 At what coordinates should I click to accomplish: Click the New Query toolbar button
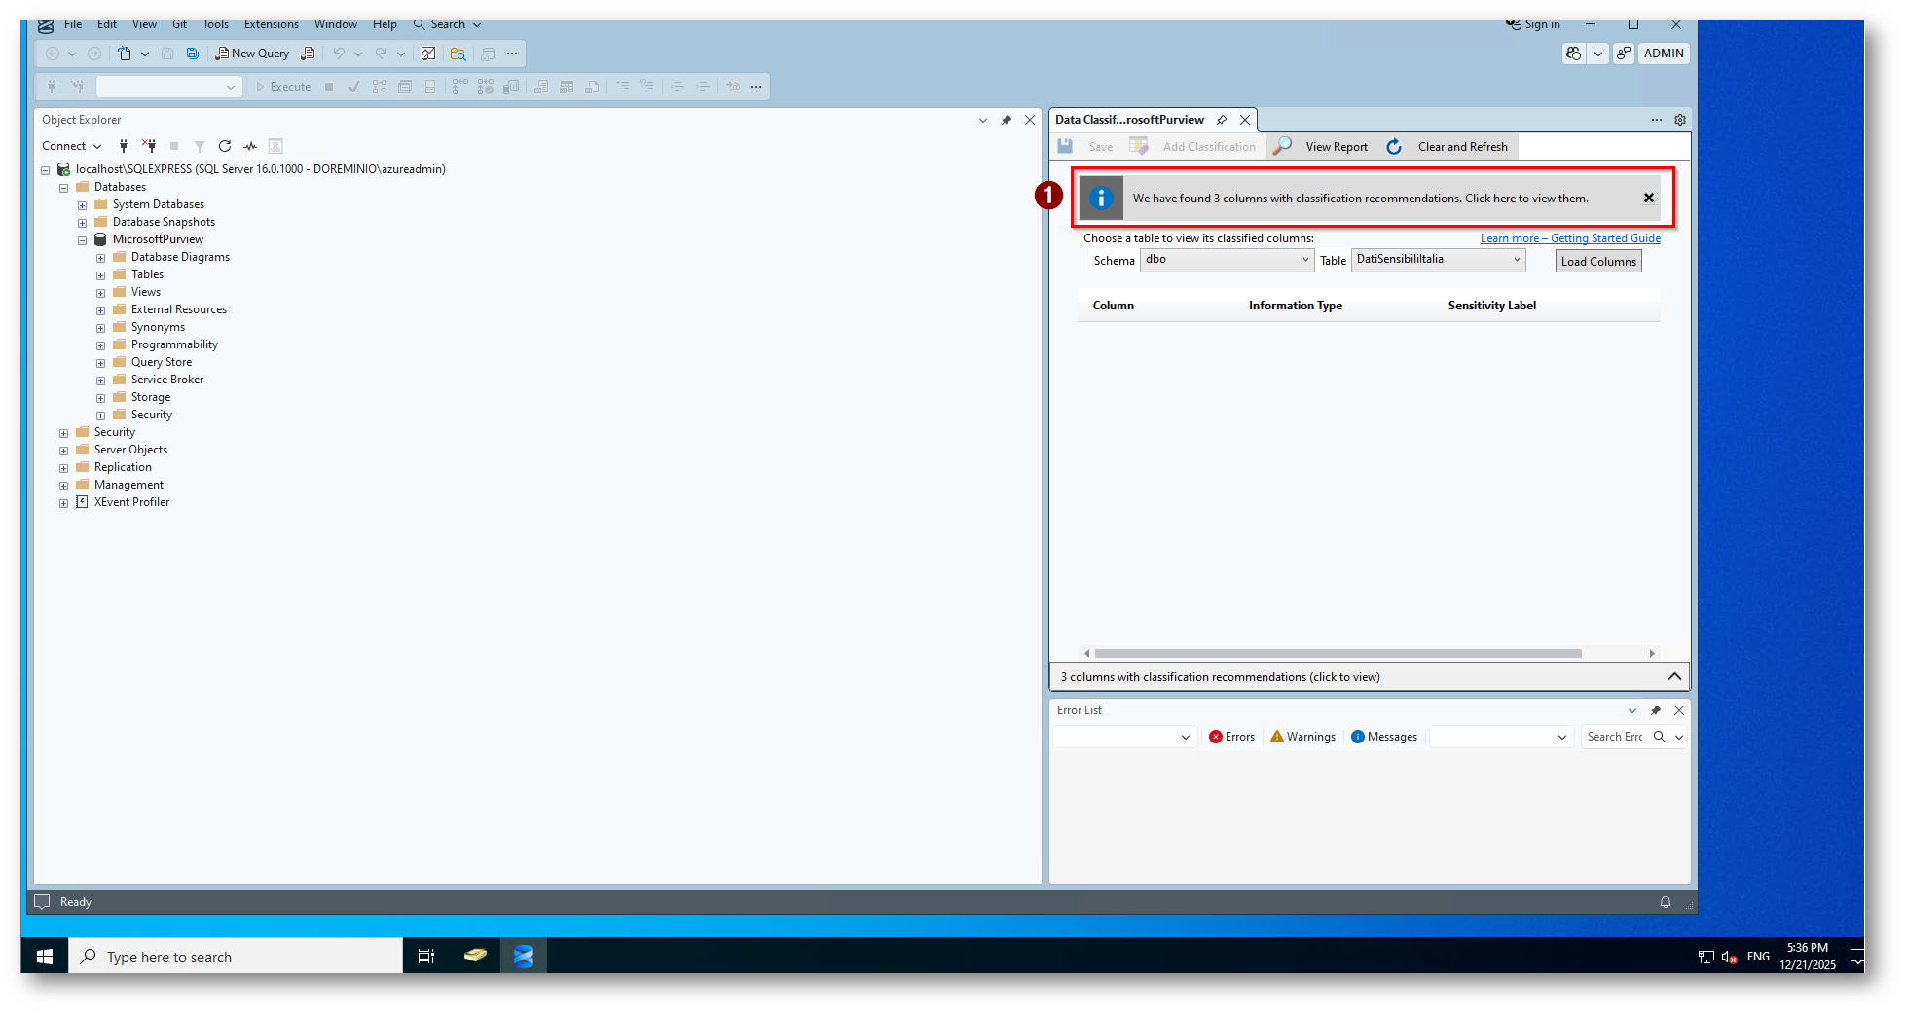click(252, 54)
